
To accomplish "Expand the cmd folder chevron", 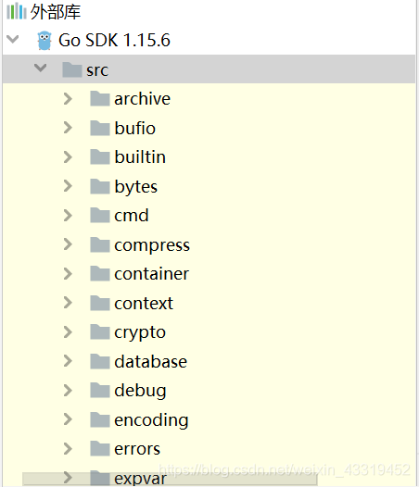I will pyautogui.click(x=68, y=215).
